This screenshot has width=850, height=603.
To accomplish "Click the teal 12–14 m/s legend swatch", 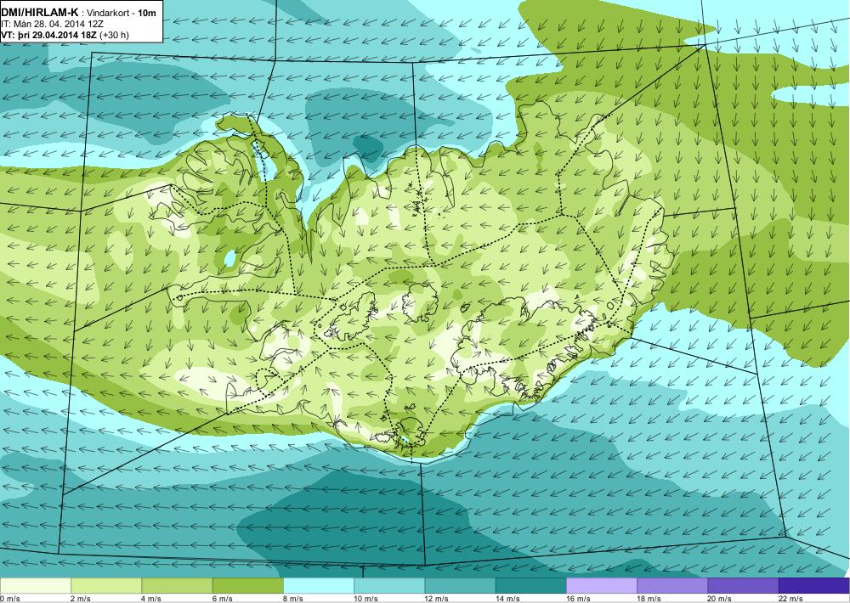I will (460, 585).
